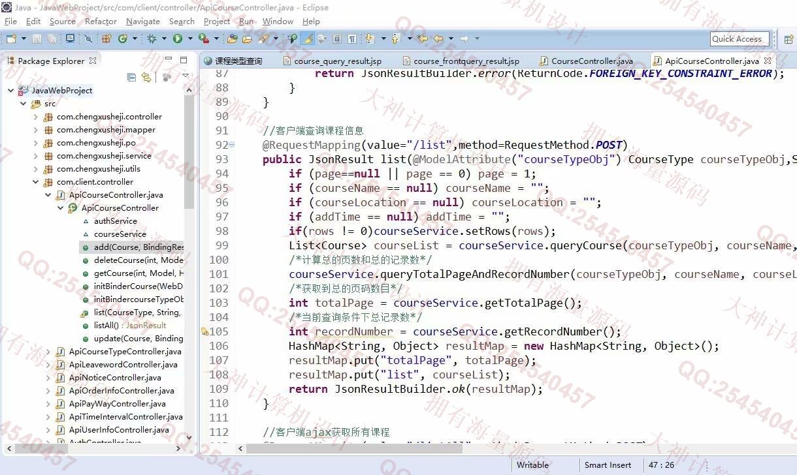
Task: Open the File menu
Action: click(x=10, y=22)
